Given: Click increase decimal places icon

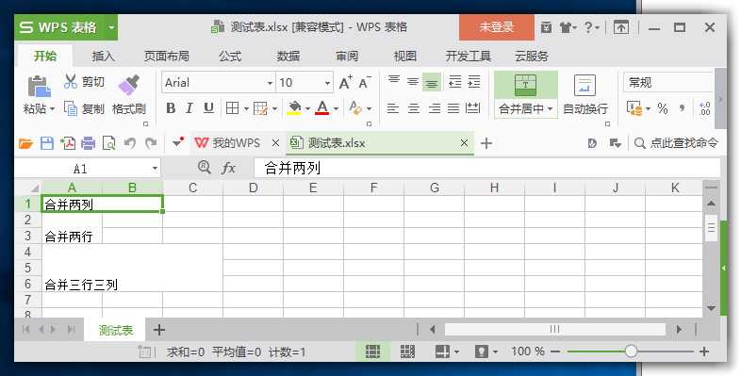Looking at the screenshot, I should pos(704,108).
